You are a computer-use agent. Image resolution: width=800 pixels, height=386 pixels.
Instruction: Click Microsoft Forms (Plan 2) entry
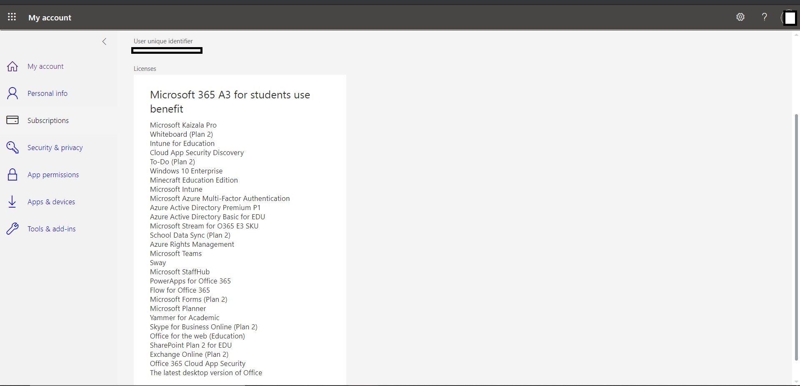pyautogui.click(x=188, y=299)
